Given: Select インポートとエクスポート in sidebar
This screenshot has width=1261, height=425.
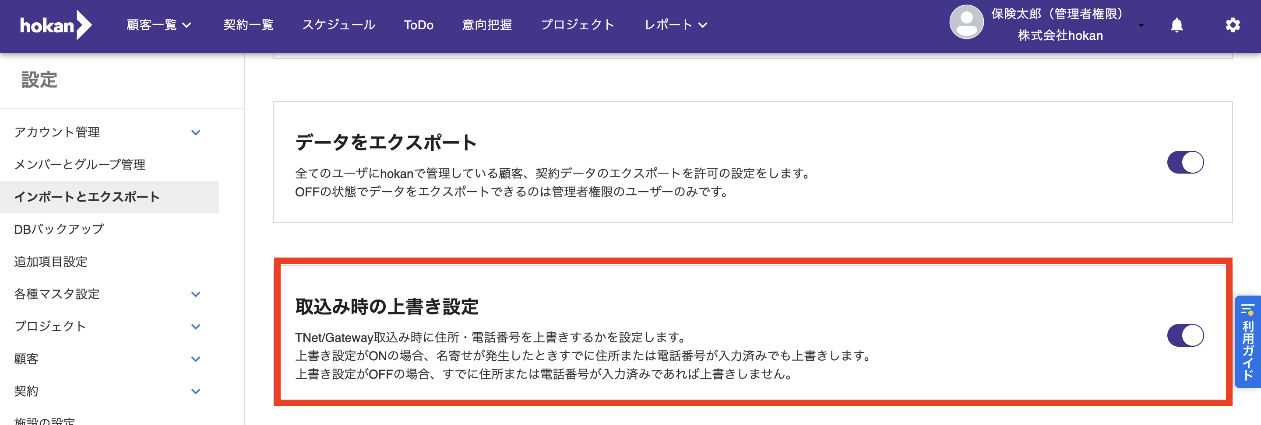Looking at the screenshot, I should click(109, 197).
